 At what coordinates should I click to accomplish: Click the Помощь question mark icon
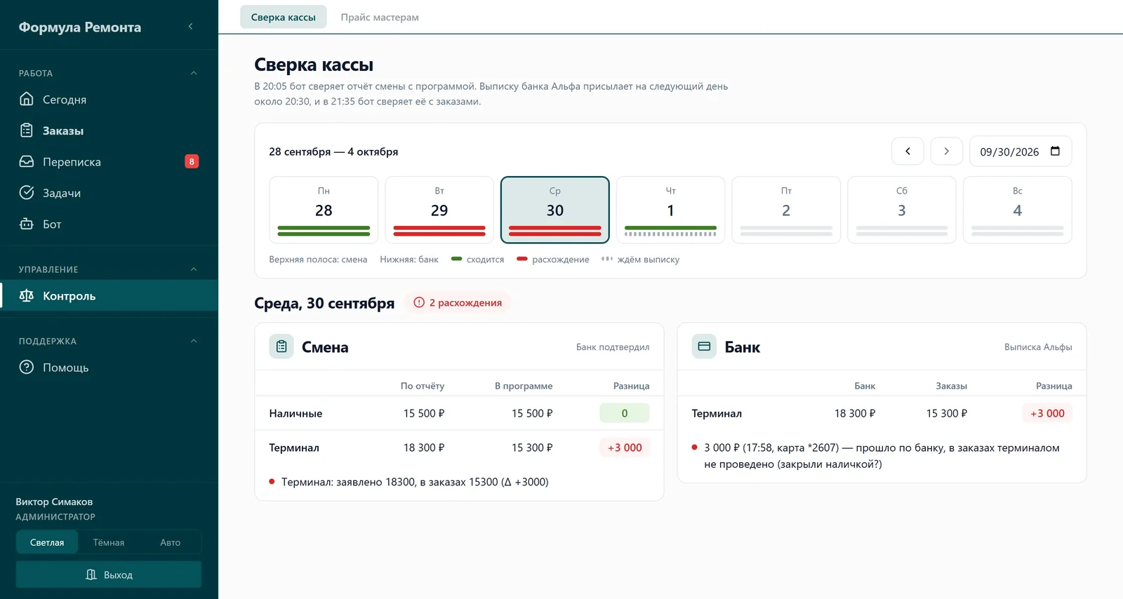coord(27,367)
